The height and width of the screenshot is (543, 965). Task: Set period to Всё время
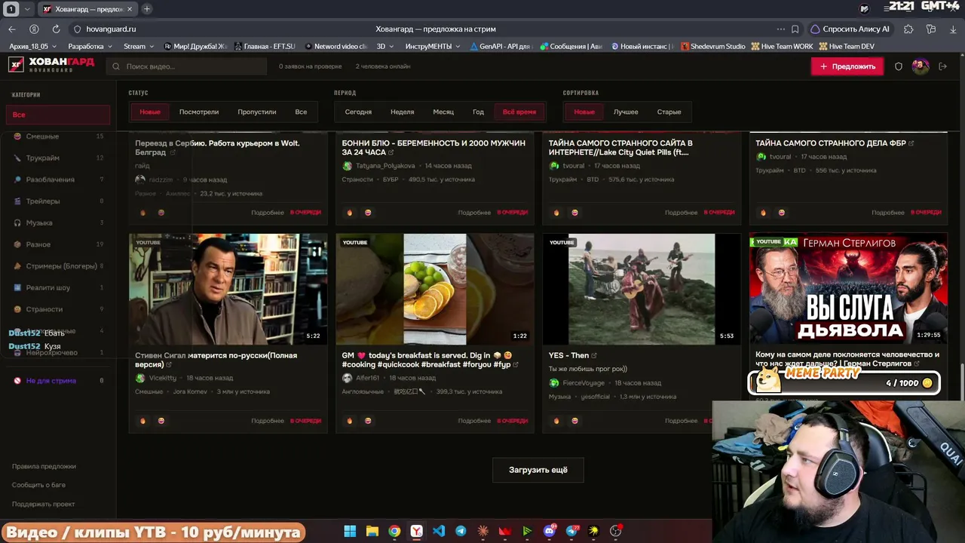tap(519, 112)
